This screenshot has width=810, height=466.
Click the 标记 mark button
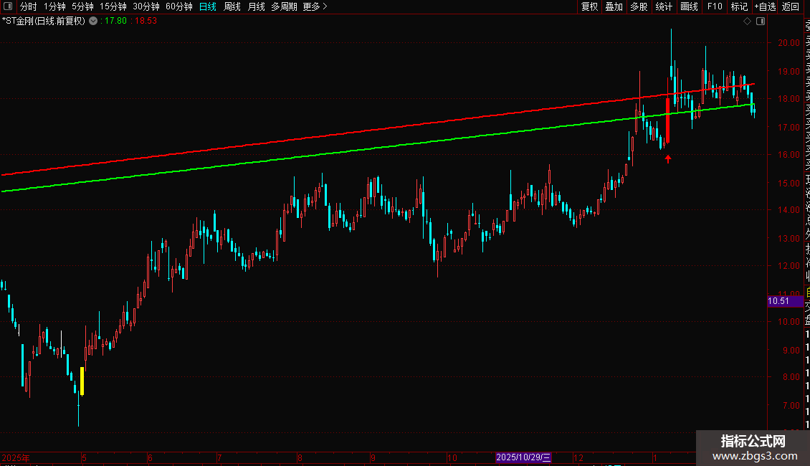pyautogui.click(x=739, y=6)
